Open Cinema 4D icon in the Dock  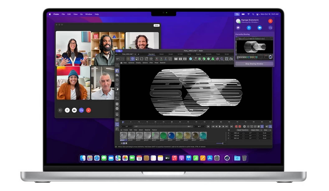[x=227, y=158]
